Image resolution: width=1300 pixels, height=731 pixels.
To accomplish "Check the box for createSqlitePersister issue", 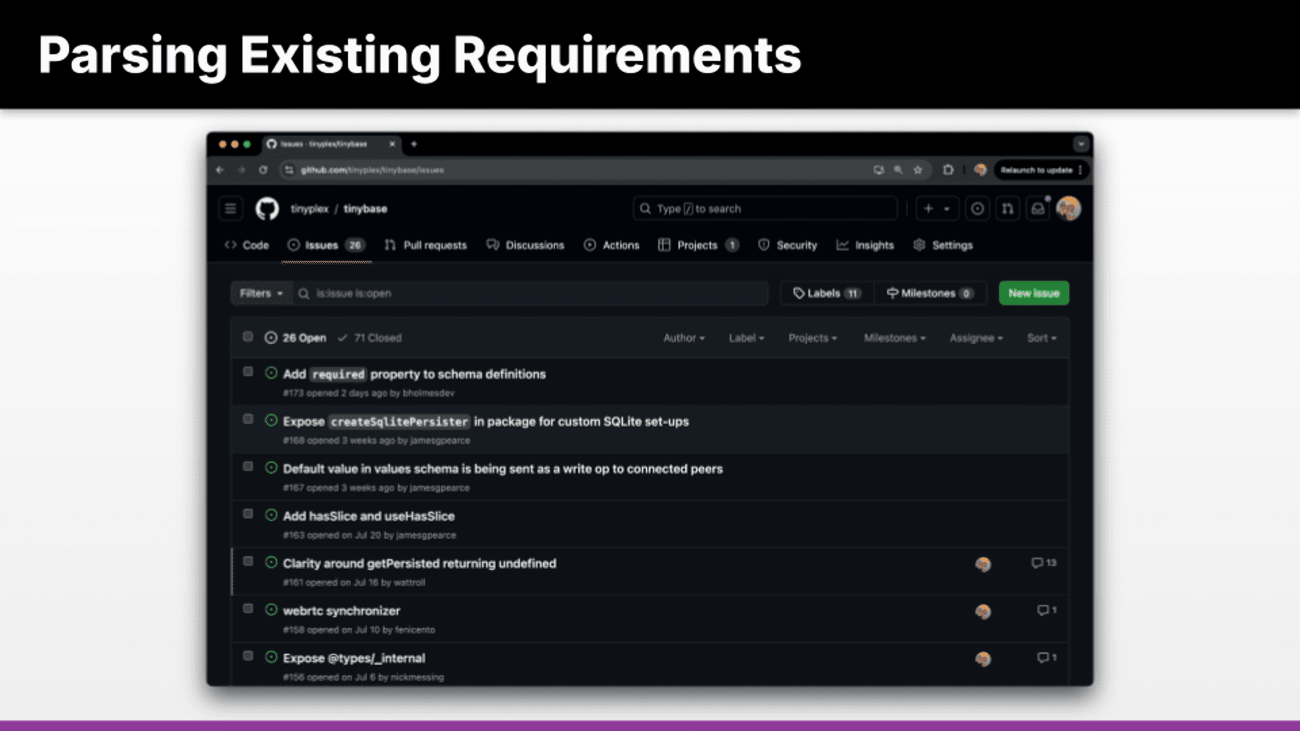I will pos(248,419).
